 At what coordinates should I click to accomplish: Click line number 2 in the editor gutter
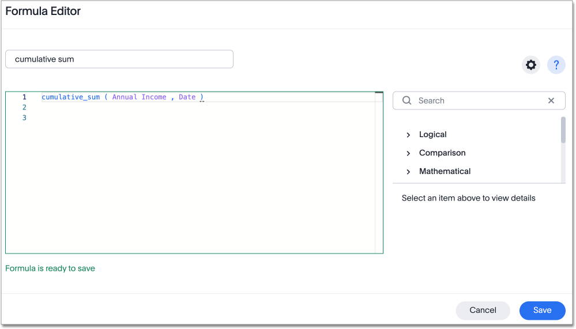[x=24, y=107]
